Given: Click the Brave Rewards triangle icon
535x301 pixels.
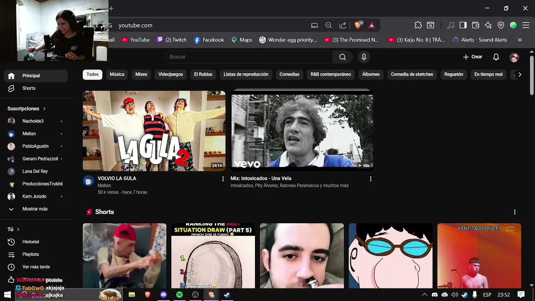Looking at the screenshot, I should 372,26.
